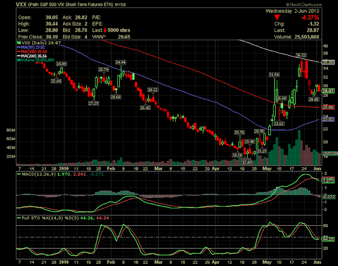Click the 28.87 last price axis marker
Image resolution: width=338 pixels, height=266 pixels.
[328, 91]
